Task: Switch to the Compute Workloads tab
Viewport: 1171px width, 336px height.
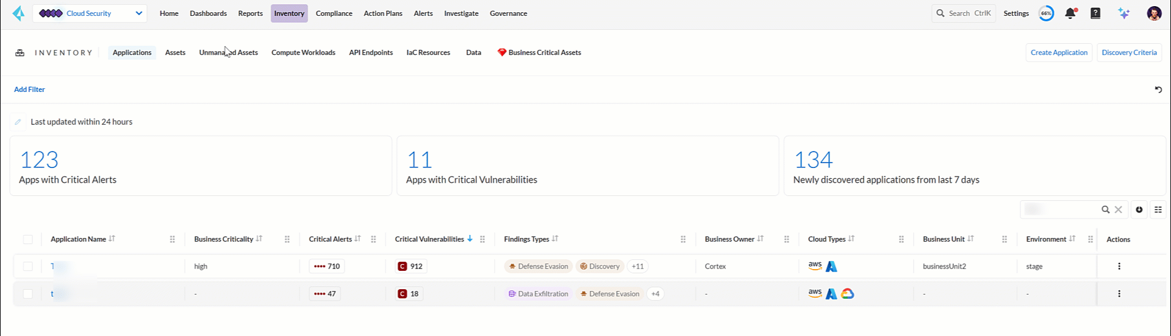Action: 303,53
